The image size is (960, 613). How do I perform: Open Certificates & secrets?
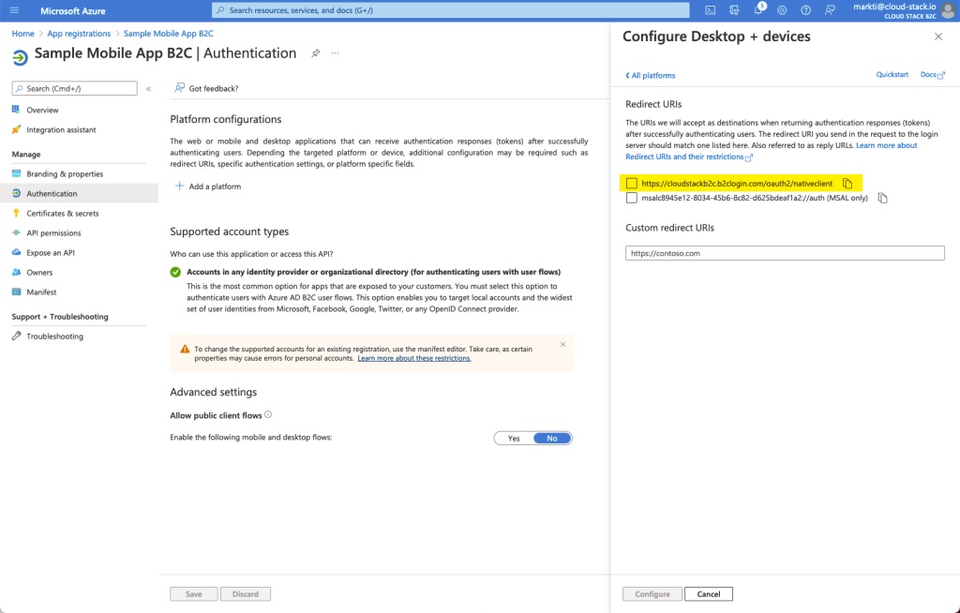(x=63, y=213)
